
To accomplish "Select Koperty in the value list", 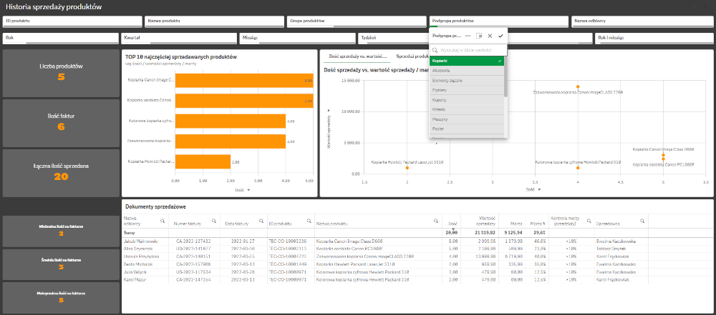I will click(467, 100).
